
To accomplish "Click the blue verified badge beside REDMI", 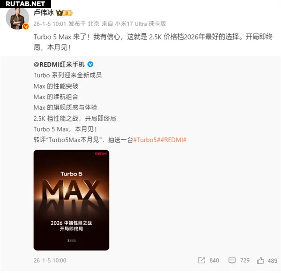I will click(x=90, y=64).
